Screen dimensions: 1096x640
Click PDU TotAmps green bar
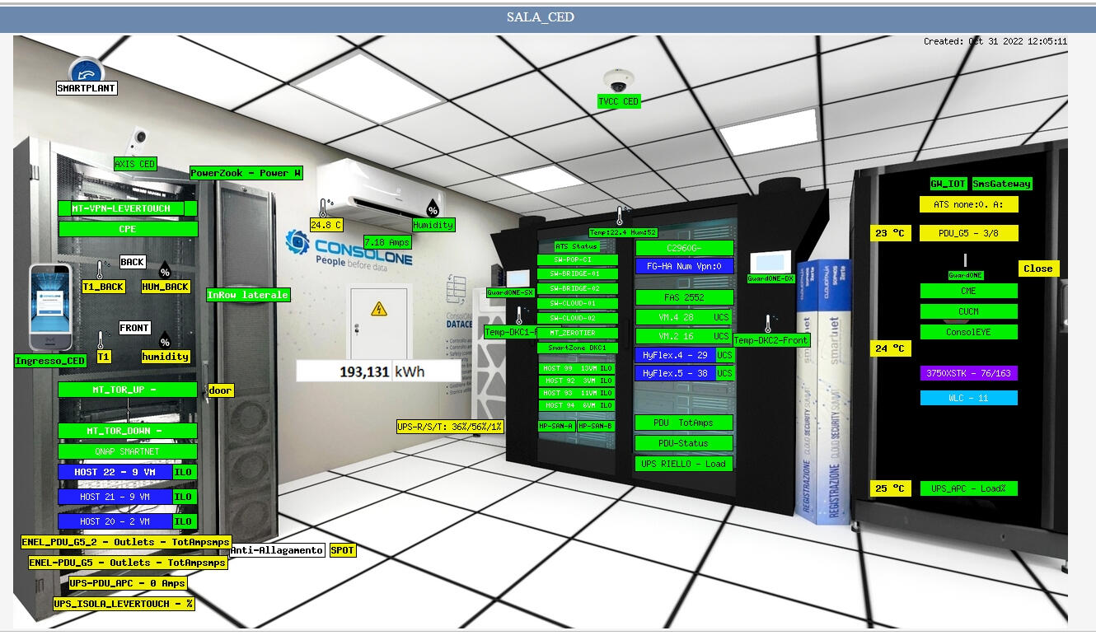pyautogui.click(x=684, y=423)
